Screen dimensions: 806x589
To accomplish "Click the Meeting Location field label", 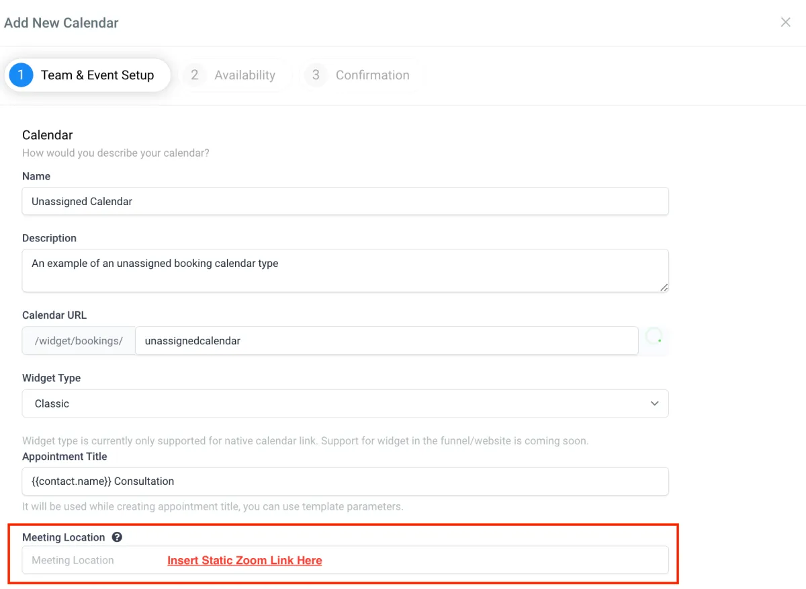I will coord(64,537).
